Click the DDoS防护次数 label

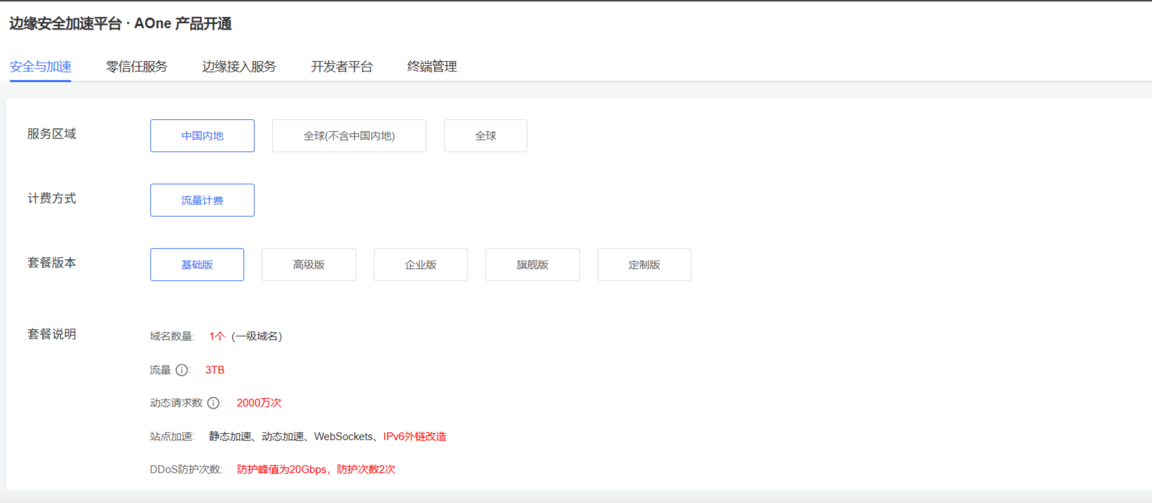(186, 469)
